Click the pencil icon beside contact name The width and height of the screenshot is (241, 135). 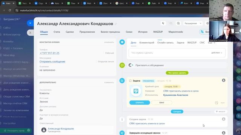click(116, 24)
